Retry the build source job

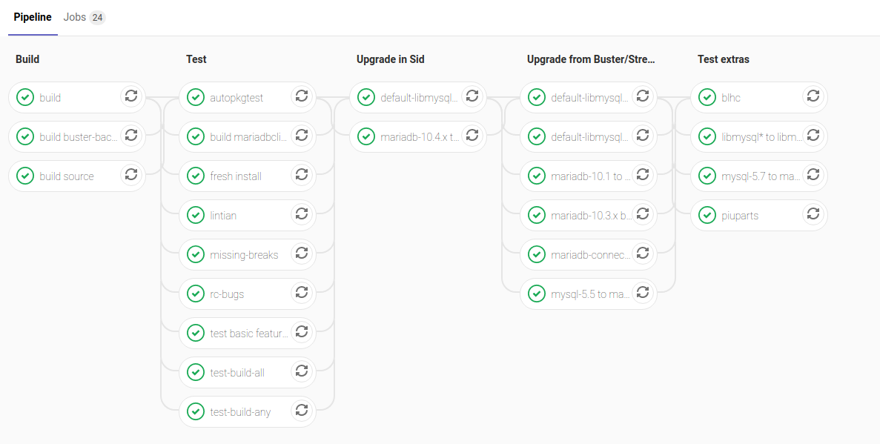coord(131,175)
